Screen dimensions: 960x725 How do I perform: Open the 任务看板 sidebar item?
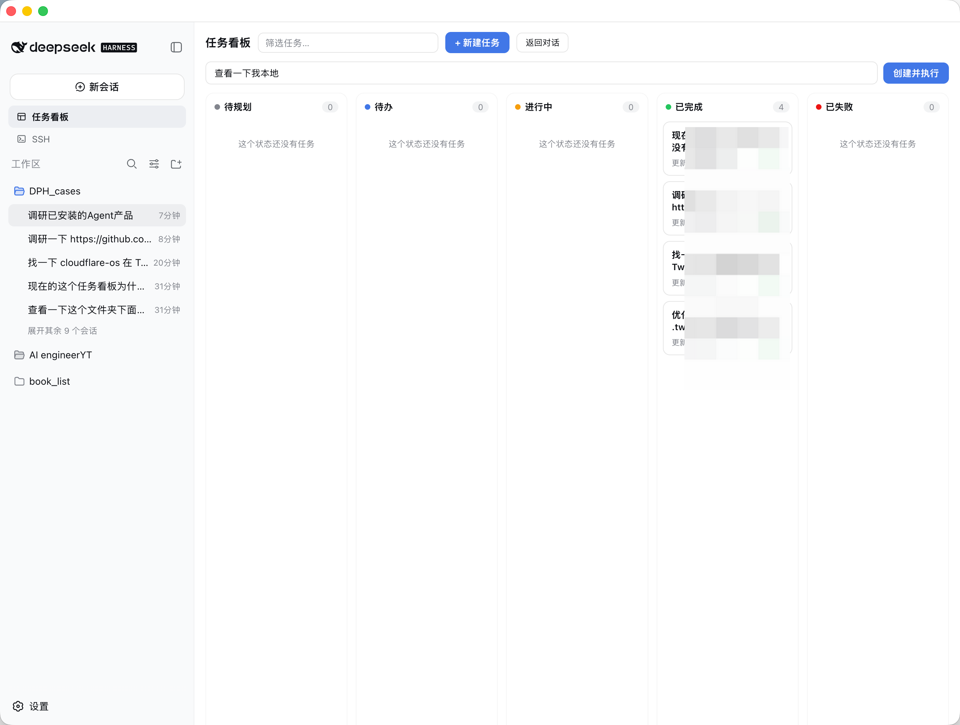[x=97, y=117]
